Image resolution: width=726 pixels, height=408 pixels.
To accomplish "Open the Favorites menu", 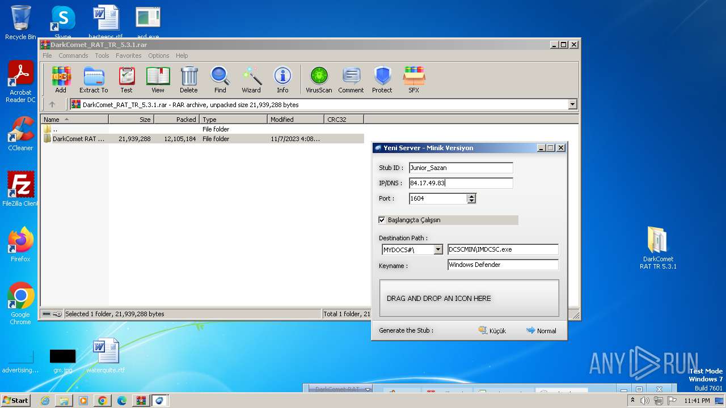I will tap(129, 56).
